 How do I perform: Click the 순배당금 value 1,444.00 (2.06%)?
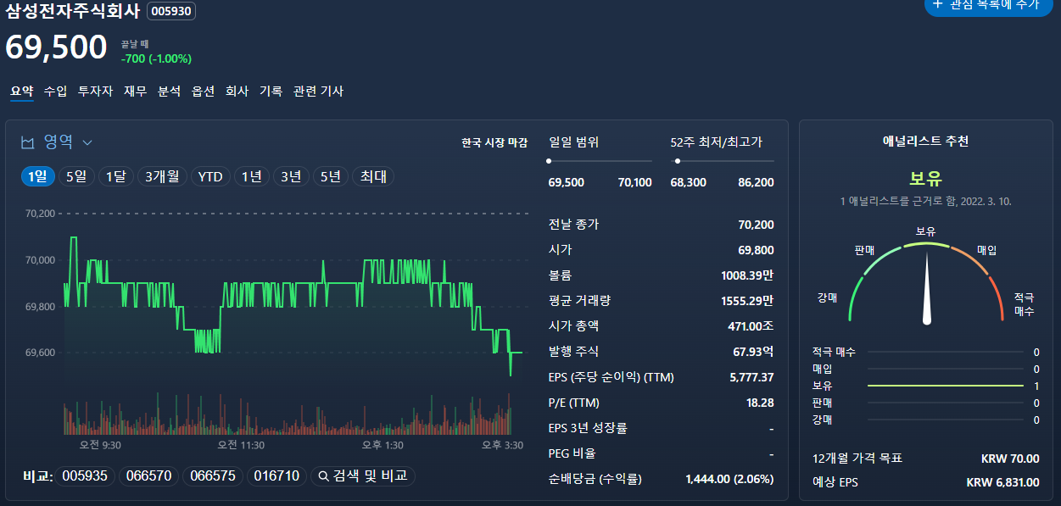pyautogui.click(x=730, y=479)
